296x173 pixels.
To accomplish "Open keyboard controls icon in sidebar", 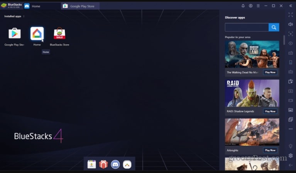I will point(291,53).
